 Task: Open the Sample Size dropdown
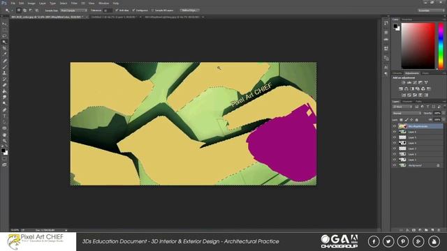[x=73, y=10]
